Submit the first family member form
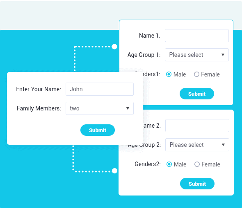242x209 pixels. click(x=197, y=94)
